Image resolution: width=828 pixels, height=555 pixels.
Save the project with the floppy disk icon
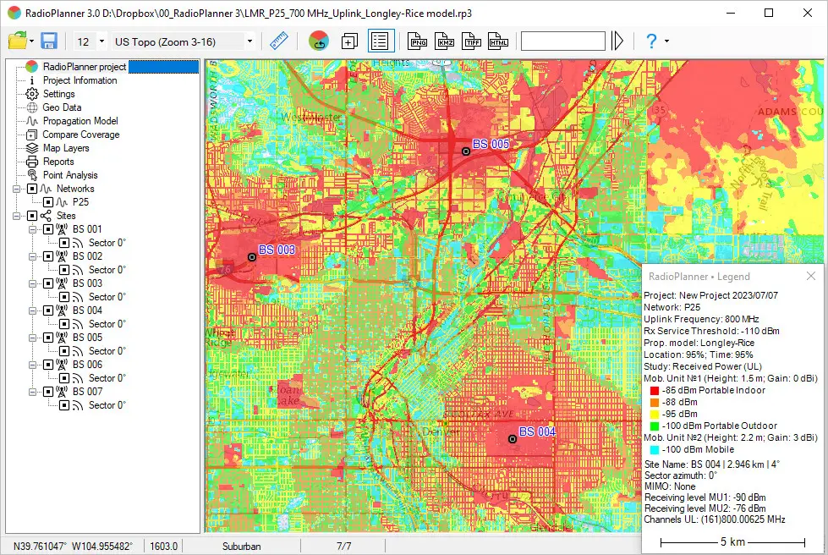tap(49, 41)
